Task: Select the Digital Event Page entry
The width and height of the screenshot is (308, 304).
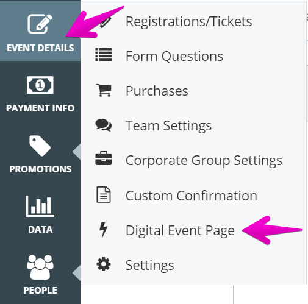Action: coord(180,231)
